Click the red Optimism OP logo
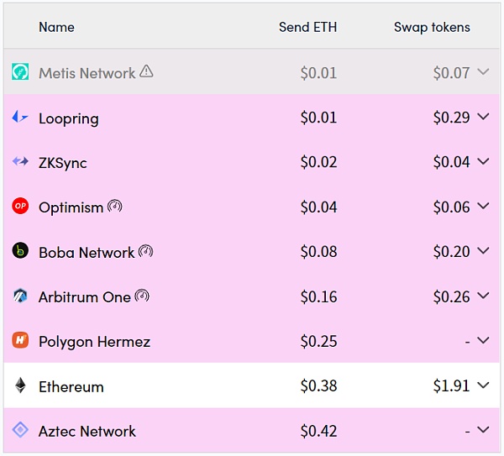Screen dimensions: 504x456 (20, 207)
